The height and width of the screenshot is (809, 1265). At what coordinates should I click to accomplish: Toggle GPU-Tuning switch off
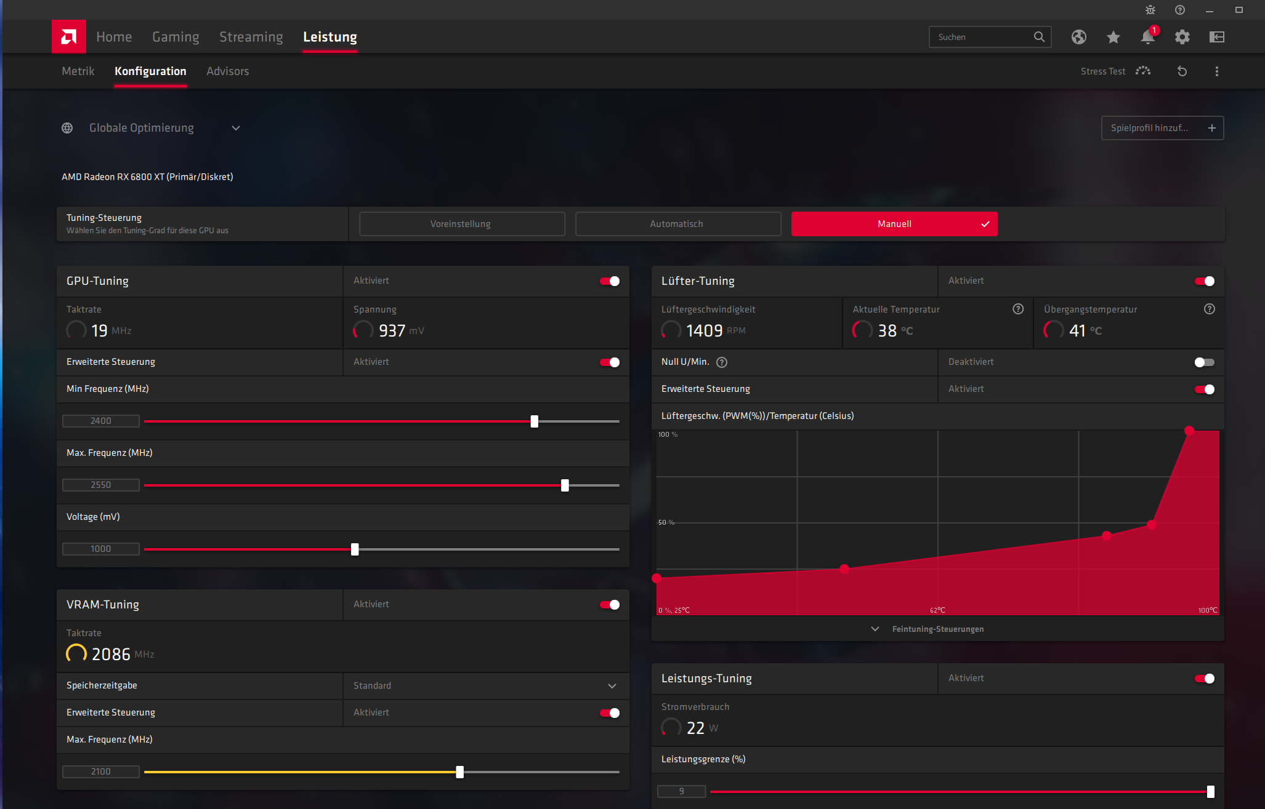pyautogui.click(x=610, y=281)
